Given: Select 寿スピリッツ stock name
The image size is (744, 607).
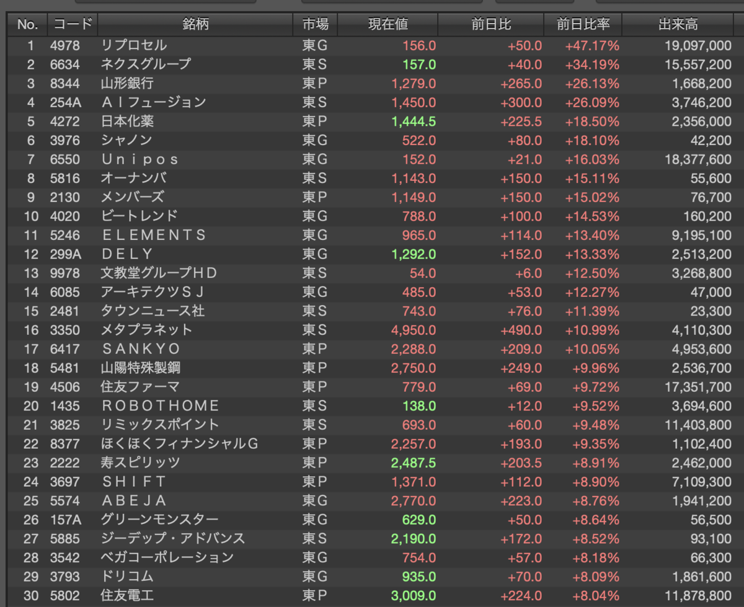Looking at the screenshot, I should pyautogui.click(x=140, y=463).
